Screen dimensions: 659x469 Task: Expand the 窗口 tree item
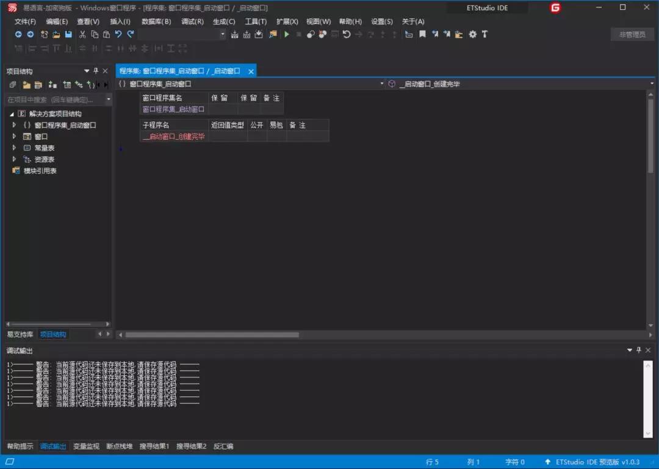(x=13, y=135)
